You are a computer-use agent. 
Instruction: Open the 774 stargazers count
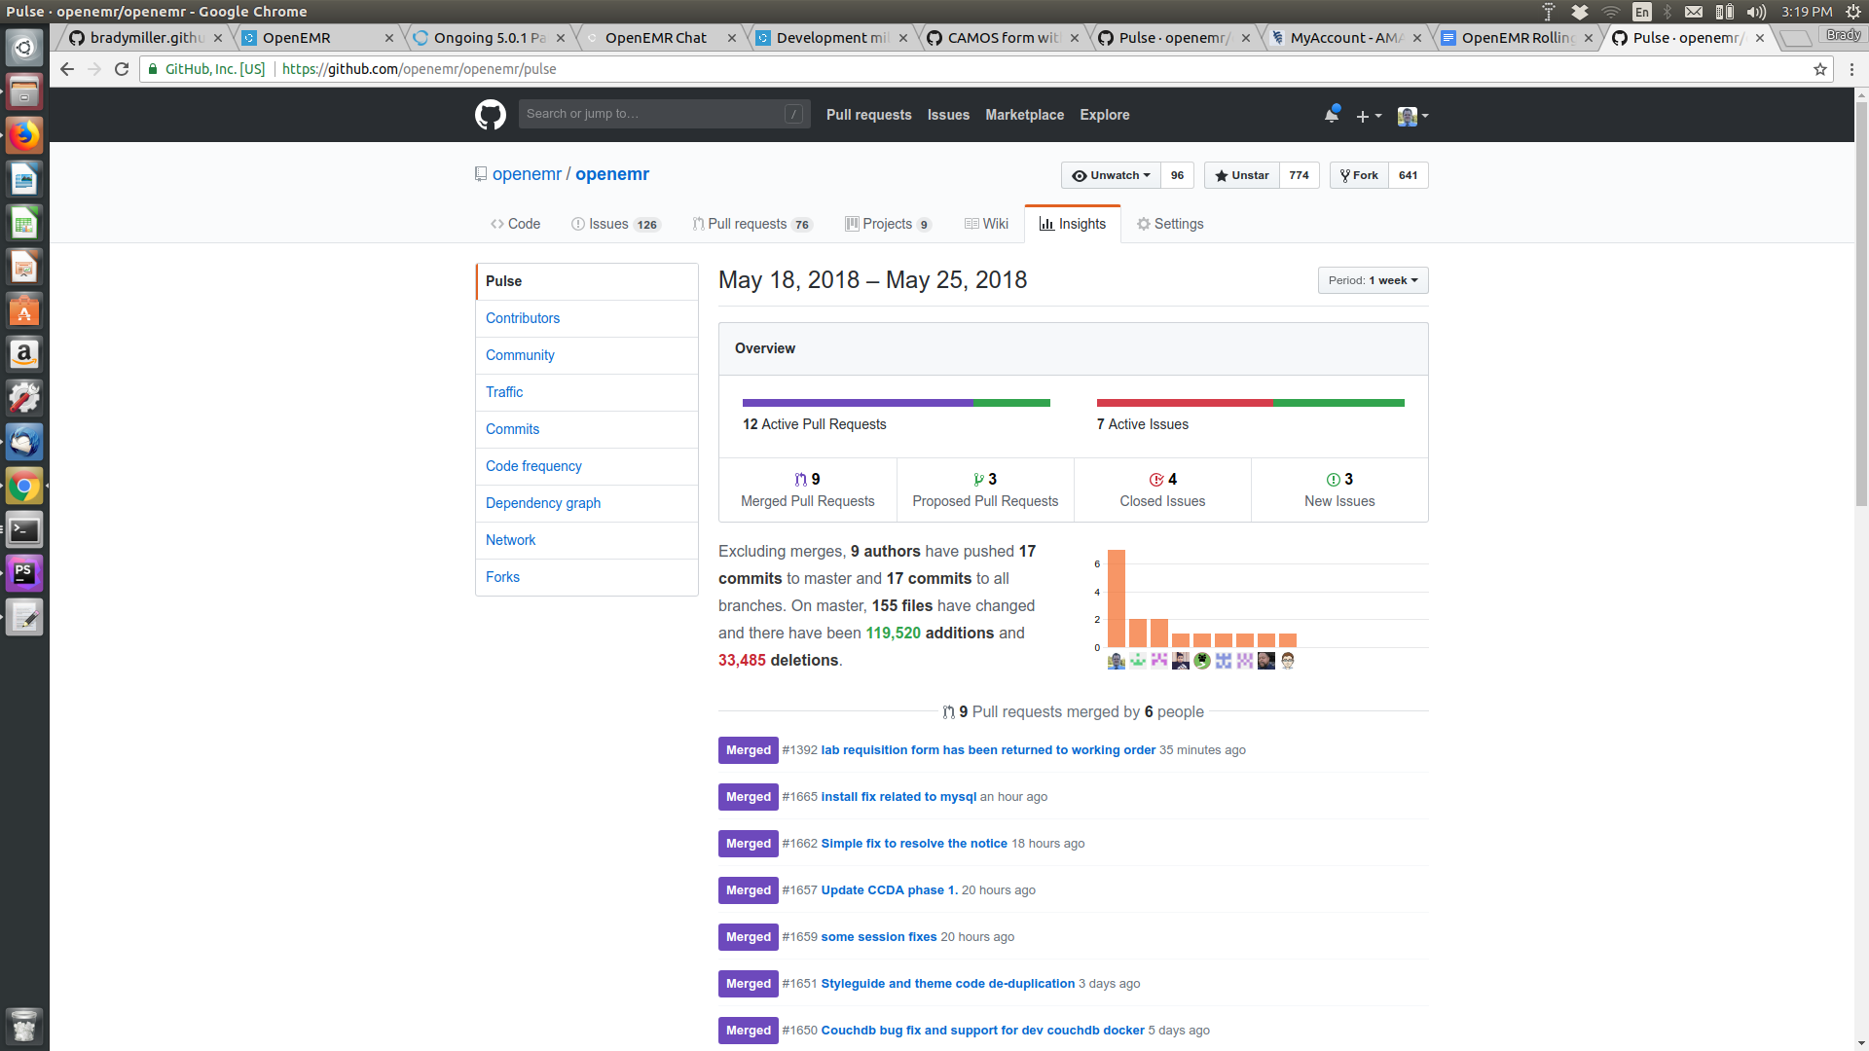(1299, 175)
